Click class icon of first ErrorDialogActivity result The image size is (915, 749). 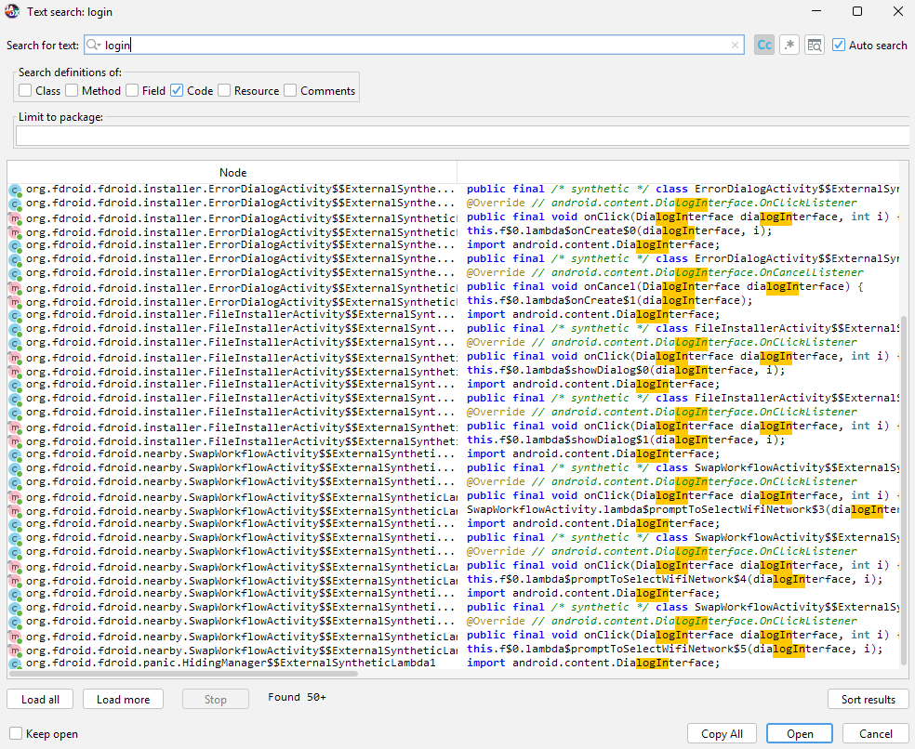pos(15,190)
